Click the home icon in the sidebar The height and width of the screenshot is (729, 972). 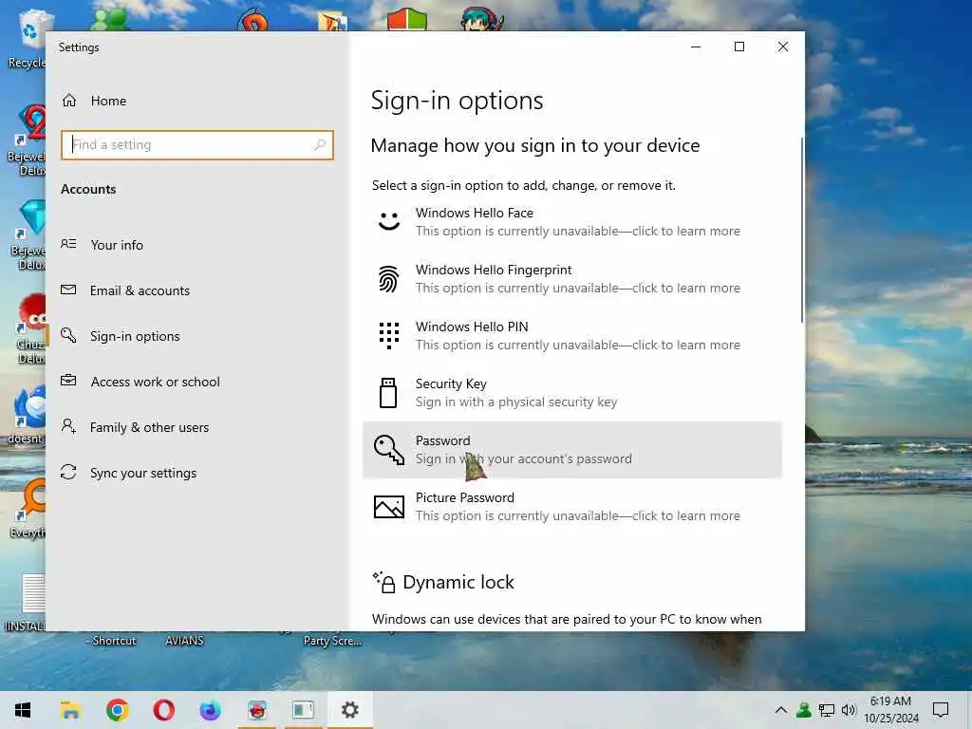click(x=68, y=101)
